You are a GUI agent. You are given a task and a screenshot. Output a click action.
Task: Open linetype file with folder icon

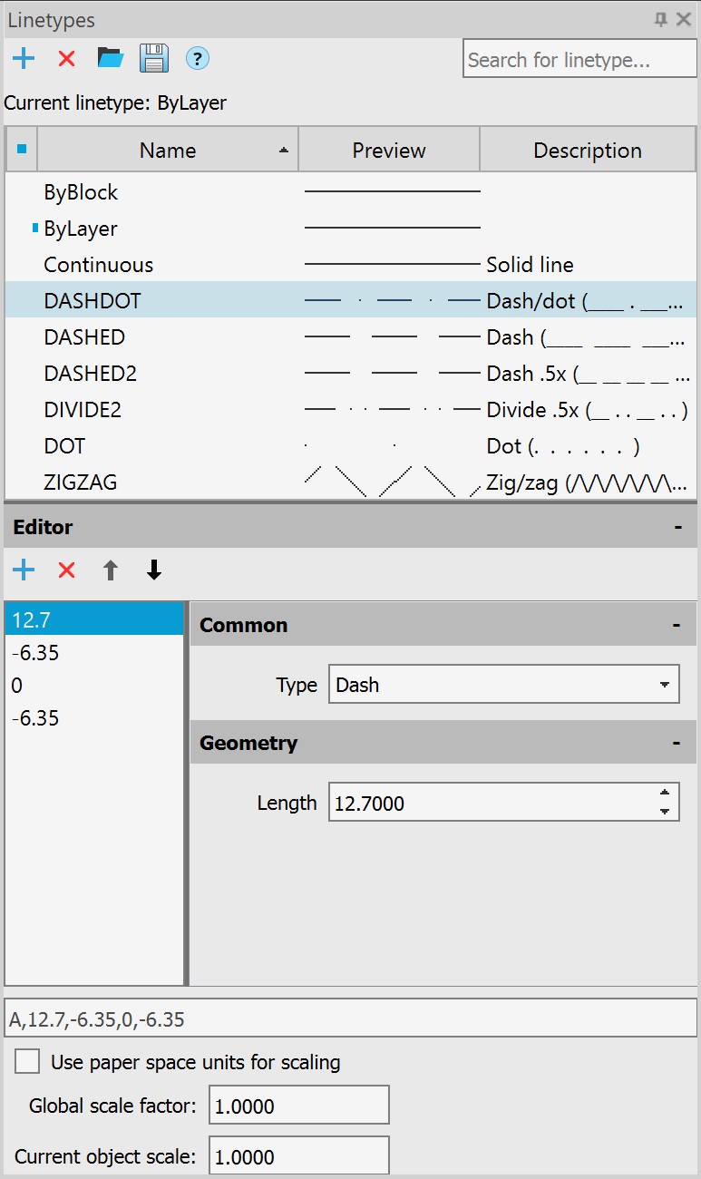pos(110,60)
